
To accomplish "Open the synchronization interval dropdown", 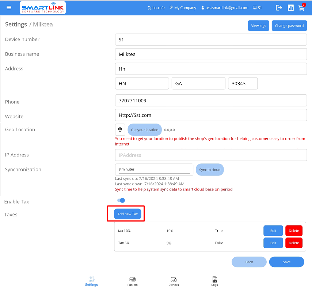I will 154,169.
